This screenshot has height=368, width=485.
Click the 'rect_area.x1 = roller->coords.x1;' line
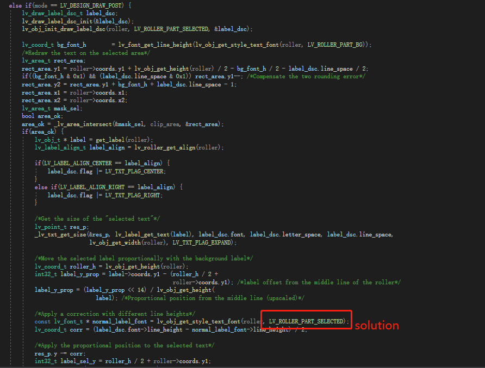(74, 92)
